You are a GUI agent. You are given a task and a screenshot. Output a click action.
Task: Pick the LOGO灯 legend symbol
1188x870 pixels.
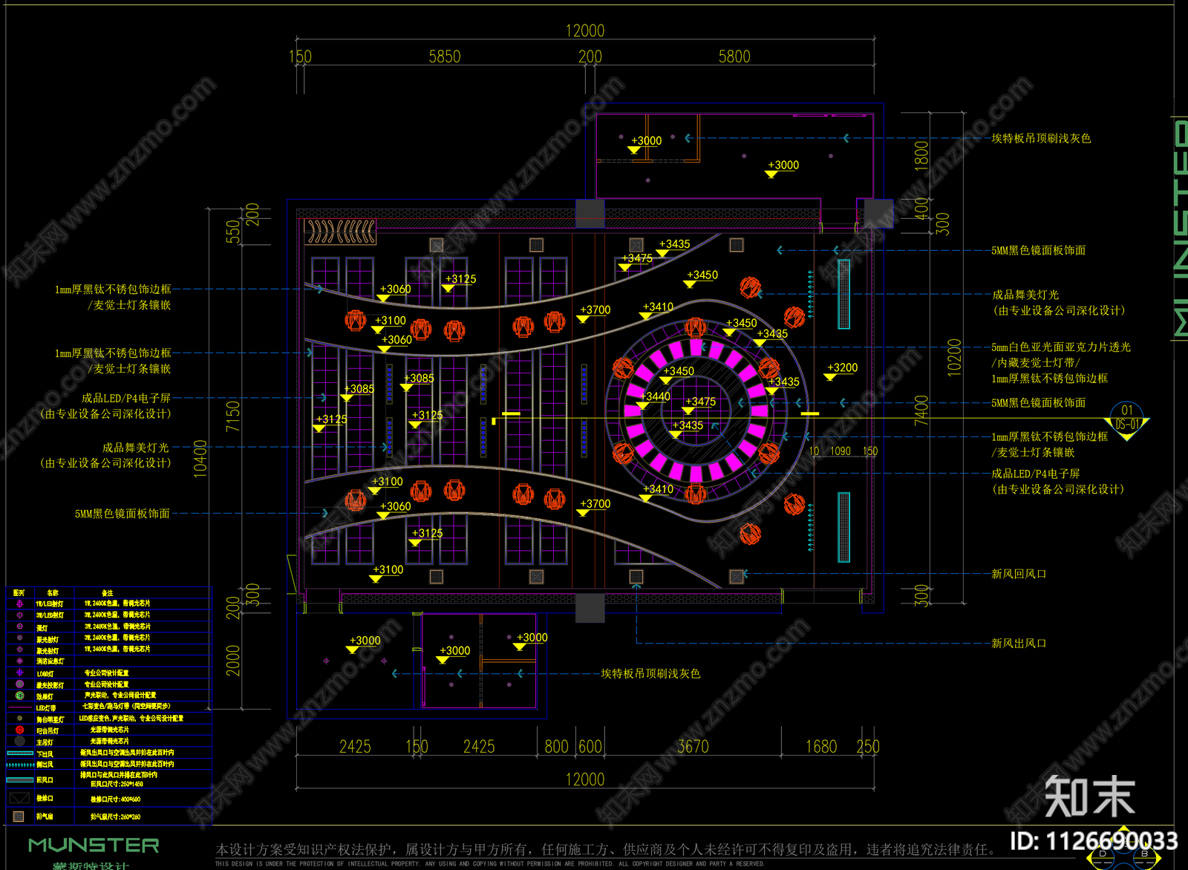click(19, 673)
